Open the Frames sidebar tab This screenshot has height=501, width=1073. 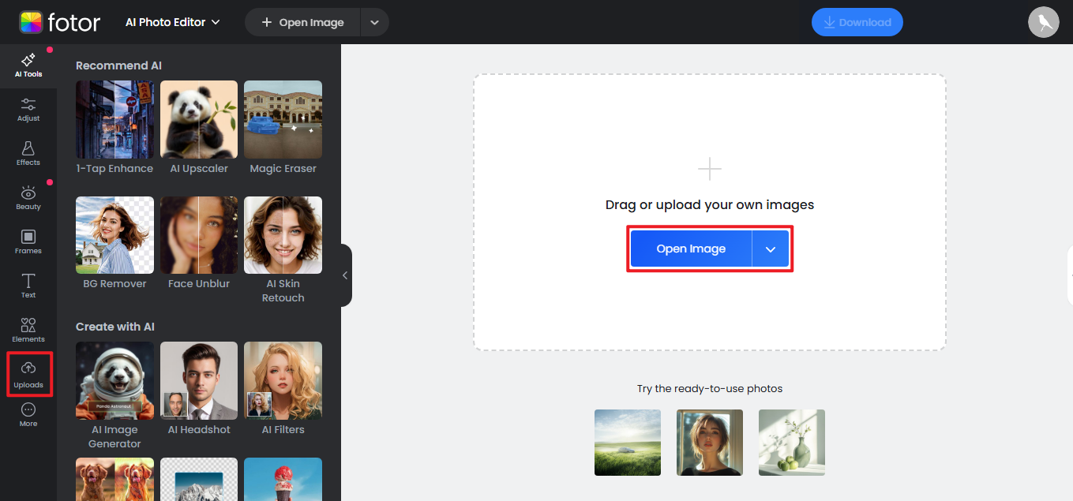pyautogui.click(x=28, y=243)
